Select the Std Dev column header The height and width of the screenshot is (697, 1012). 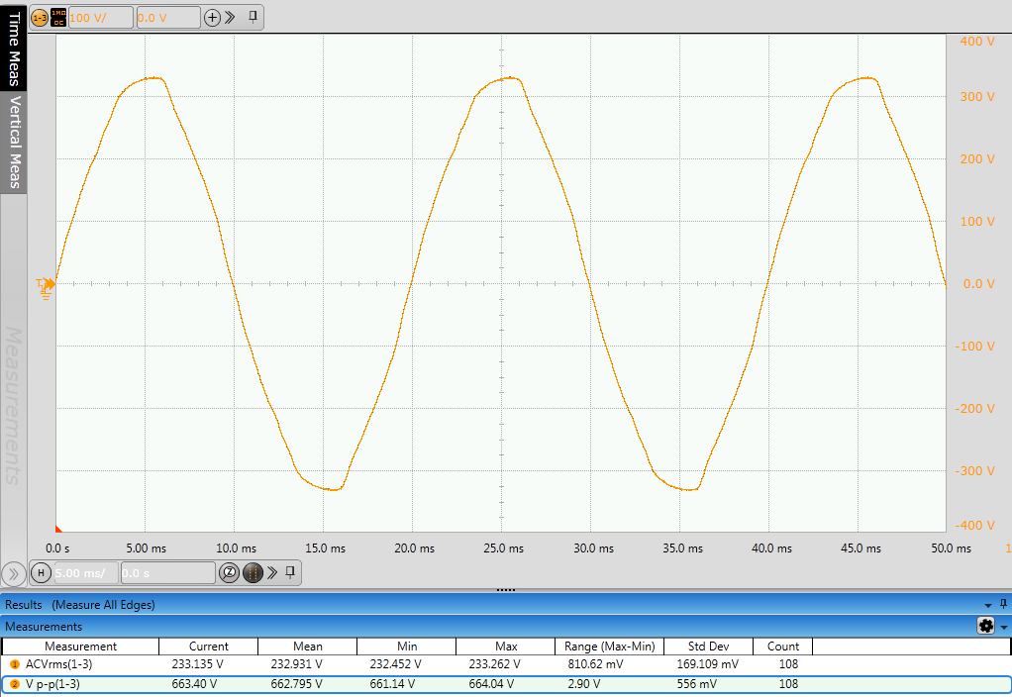pyautogui.click(x=709, y=647)
